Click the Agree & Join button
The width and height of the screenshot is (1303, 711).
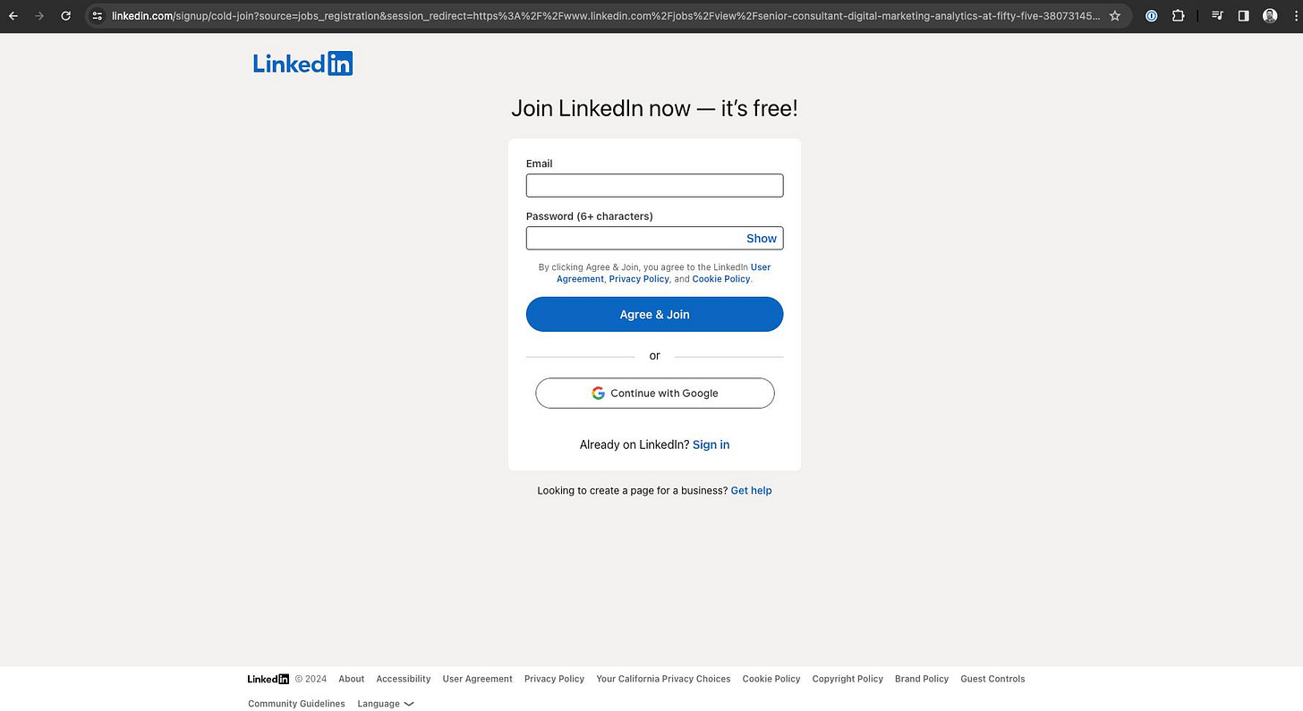click(x=654, y=314)
